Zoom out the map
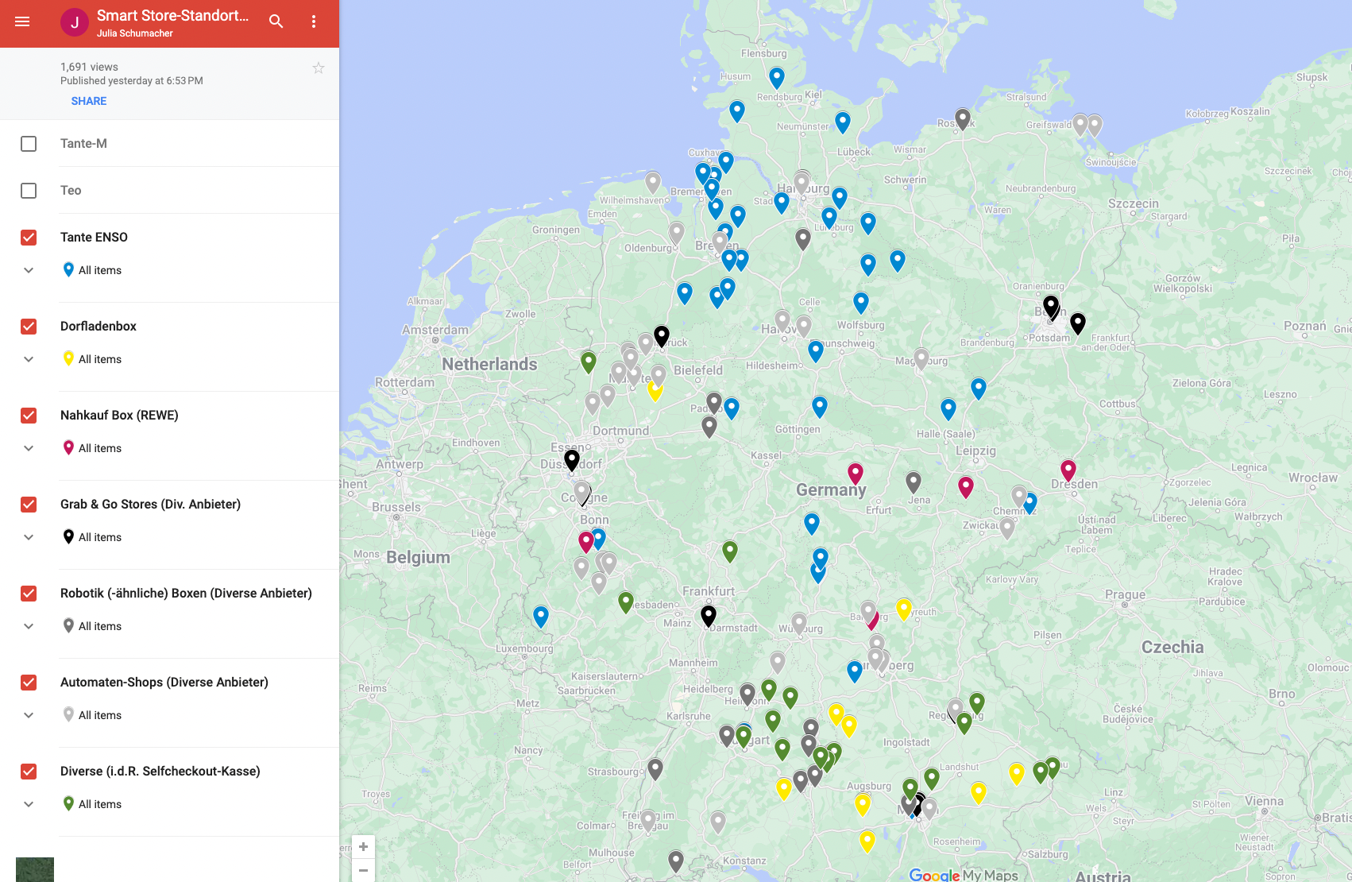This screenshot has width=1352, height=882. point(363,870)
